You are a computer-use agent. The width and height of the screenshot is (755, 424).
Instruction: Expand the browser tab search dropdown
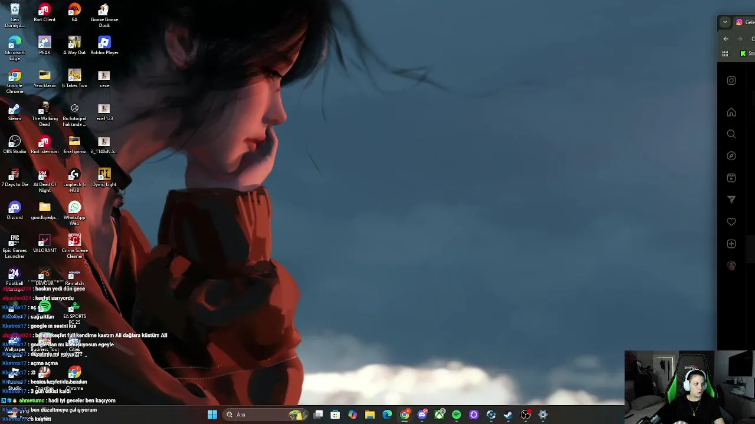click(725, 22)
